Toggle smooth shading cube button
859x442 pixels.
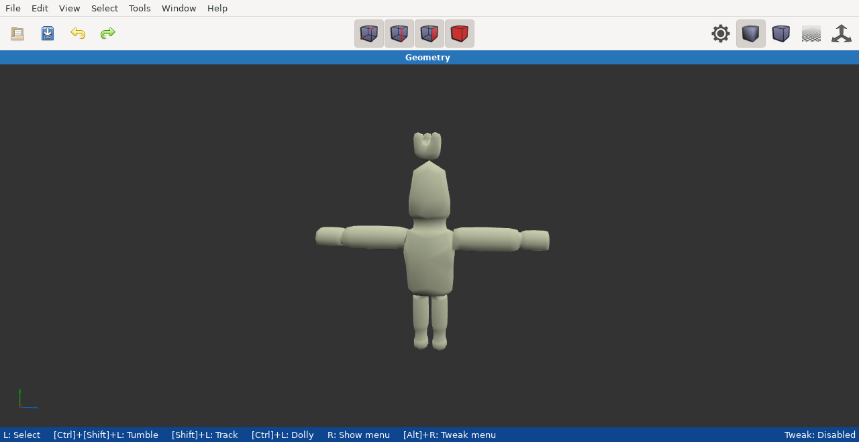tap(781, 34)
